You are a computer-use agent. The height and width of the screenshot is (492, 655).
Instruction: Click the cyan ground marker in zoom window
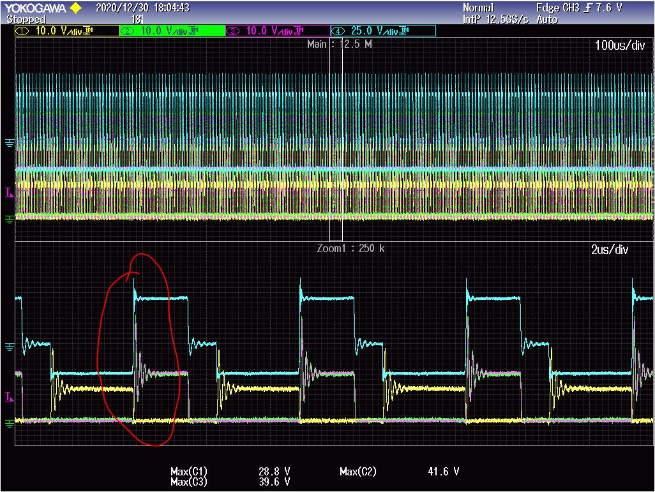coord(9,347)
